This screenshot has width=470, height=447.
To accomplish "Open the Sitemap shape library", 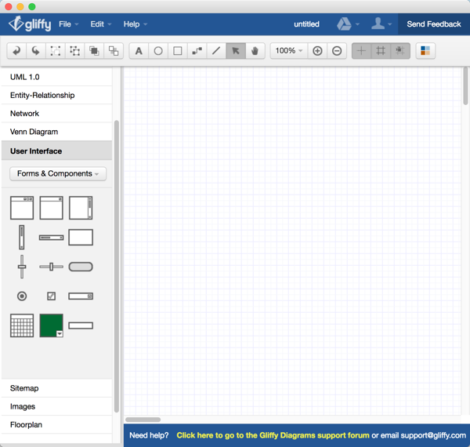I will click(56, 388).
